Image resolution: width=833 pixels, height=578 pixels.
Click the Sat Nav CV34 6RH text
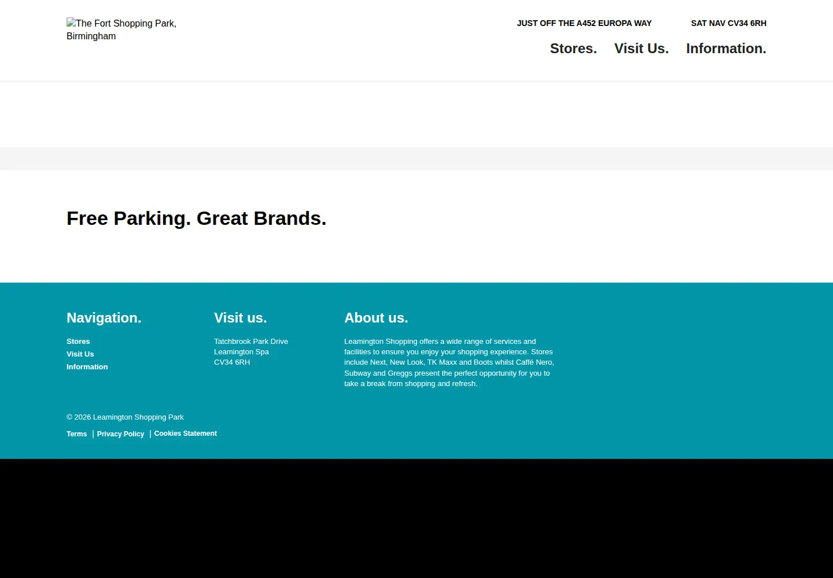tap(728, 23)
